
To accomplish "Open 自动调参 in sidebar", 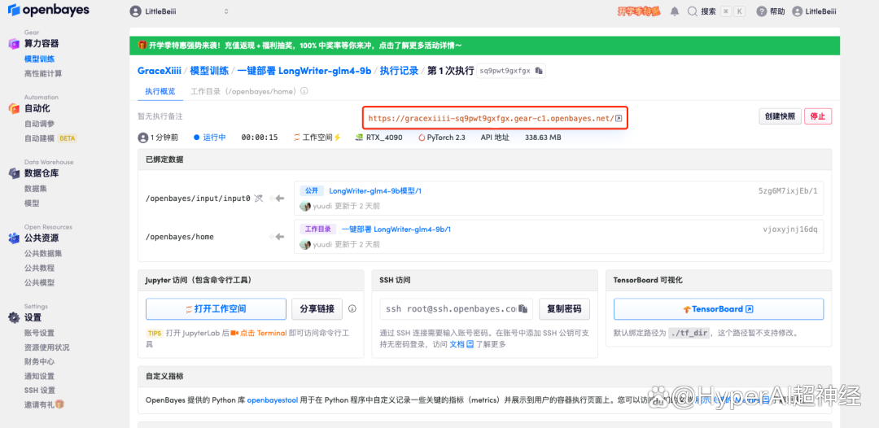I will click(x=39, y=124).
